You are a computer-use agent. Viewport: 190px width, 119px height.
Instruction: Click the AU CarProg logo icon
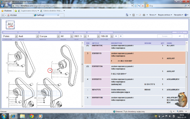[x=10, y=25]
